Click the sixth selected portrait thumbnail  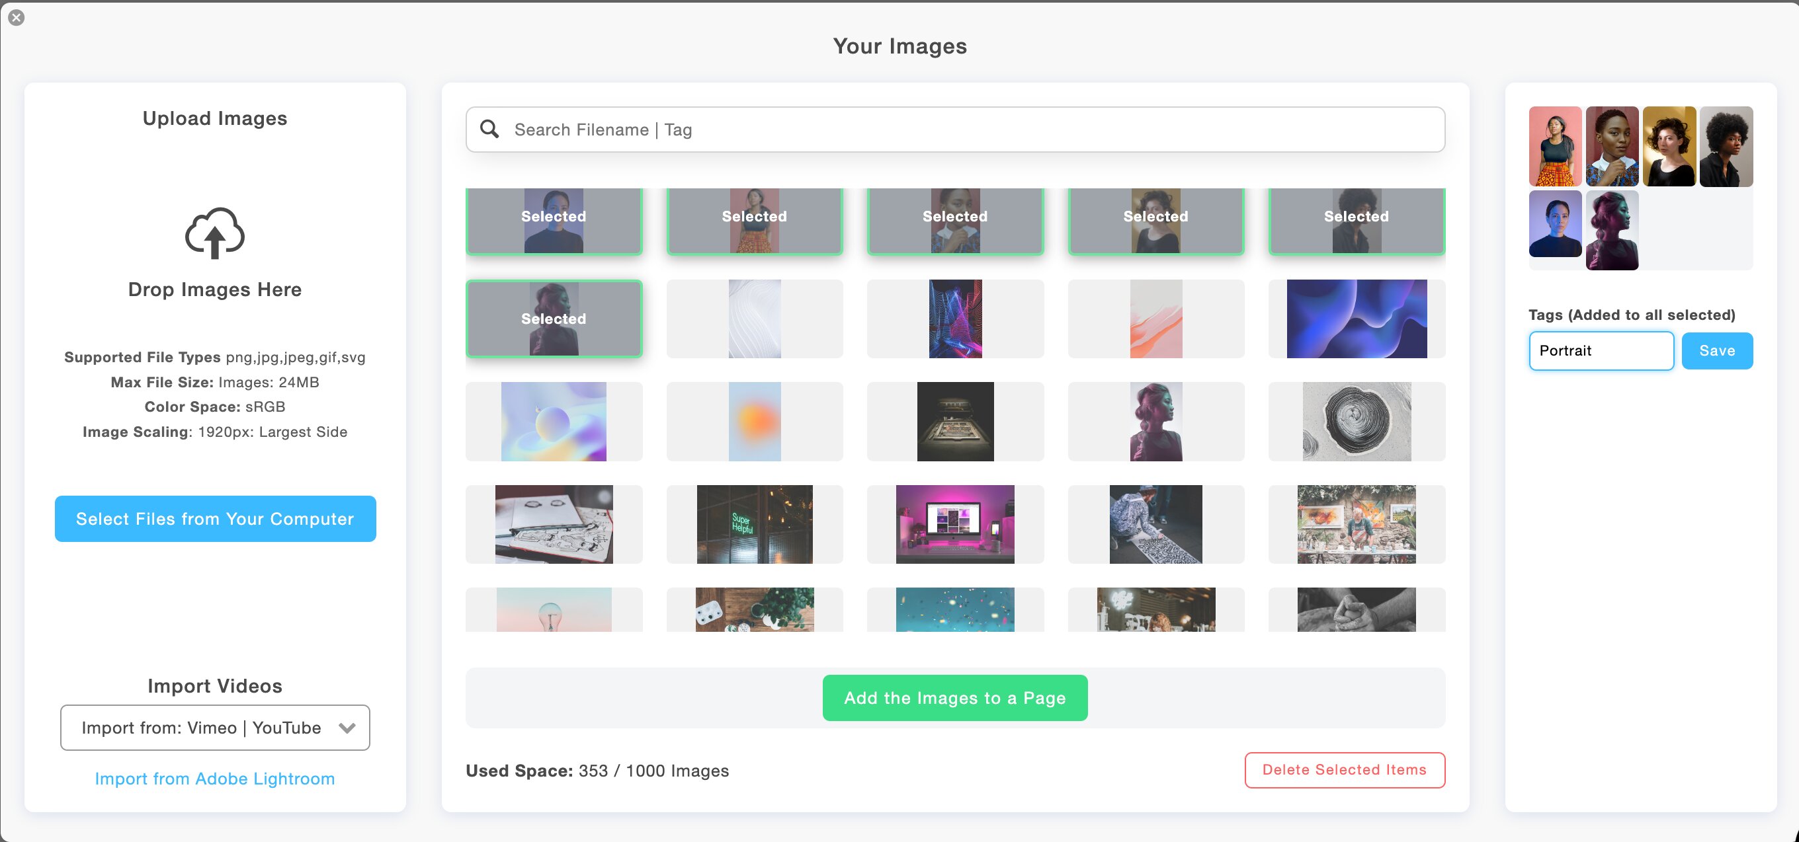(554, 319)
